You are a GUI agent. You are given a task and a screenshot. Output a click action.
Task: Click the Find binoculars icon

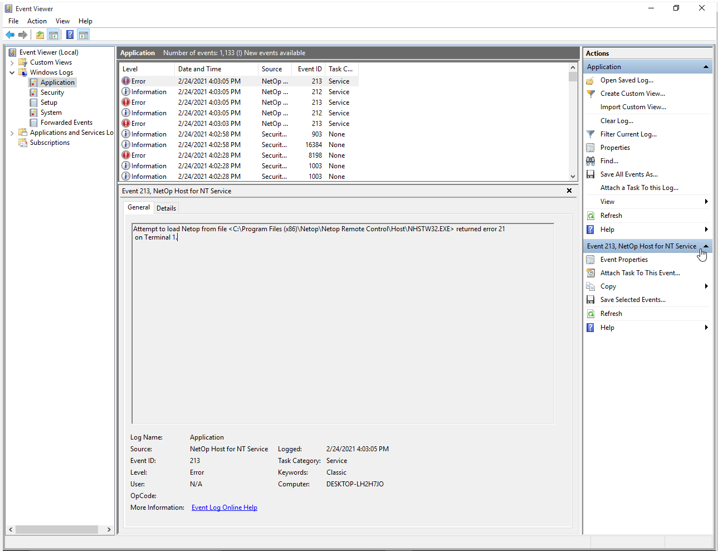(x=590, y=161)
